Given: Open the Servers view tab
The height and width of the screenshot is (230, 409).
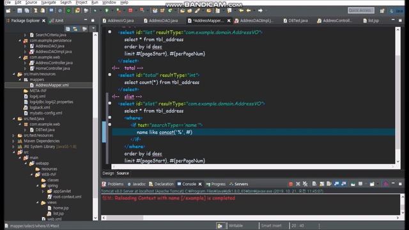Looking at the screenshot, I should [238, 184].
